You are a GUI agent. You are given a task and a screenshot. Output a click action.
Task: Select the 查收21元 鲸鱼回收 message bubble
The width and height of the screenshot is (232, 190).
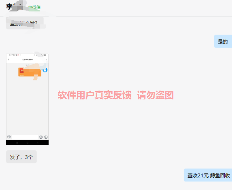click(208, 175)
